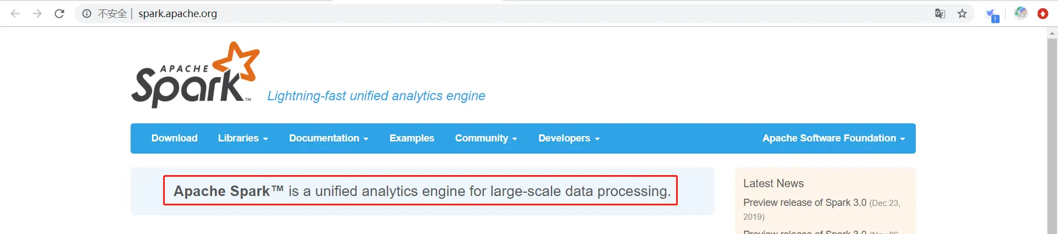Click the scrollbar up arrow
Screen dimensions: 1058x234
click(x=1052, y=34)
